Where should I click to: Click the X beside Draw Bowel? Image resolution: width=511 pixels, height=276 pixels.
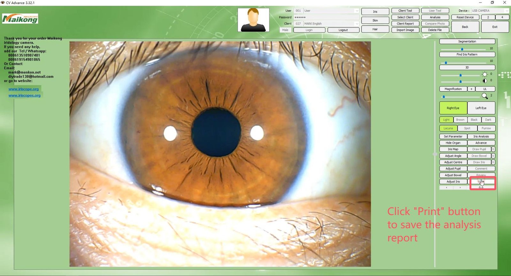[493, 156]
